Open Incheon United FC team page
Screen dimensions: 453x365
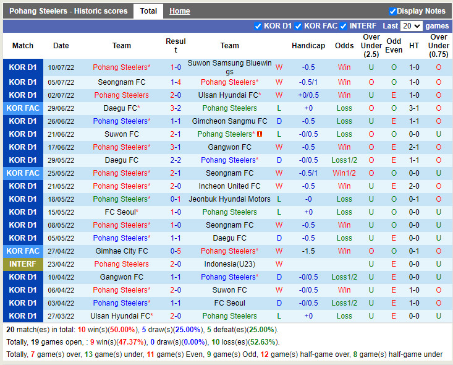[229, 186]
